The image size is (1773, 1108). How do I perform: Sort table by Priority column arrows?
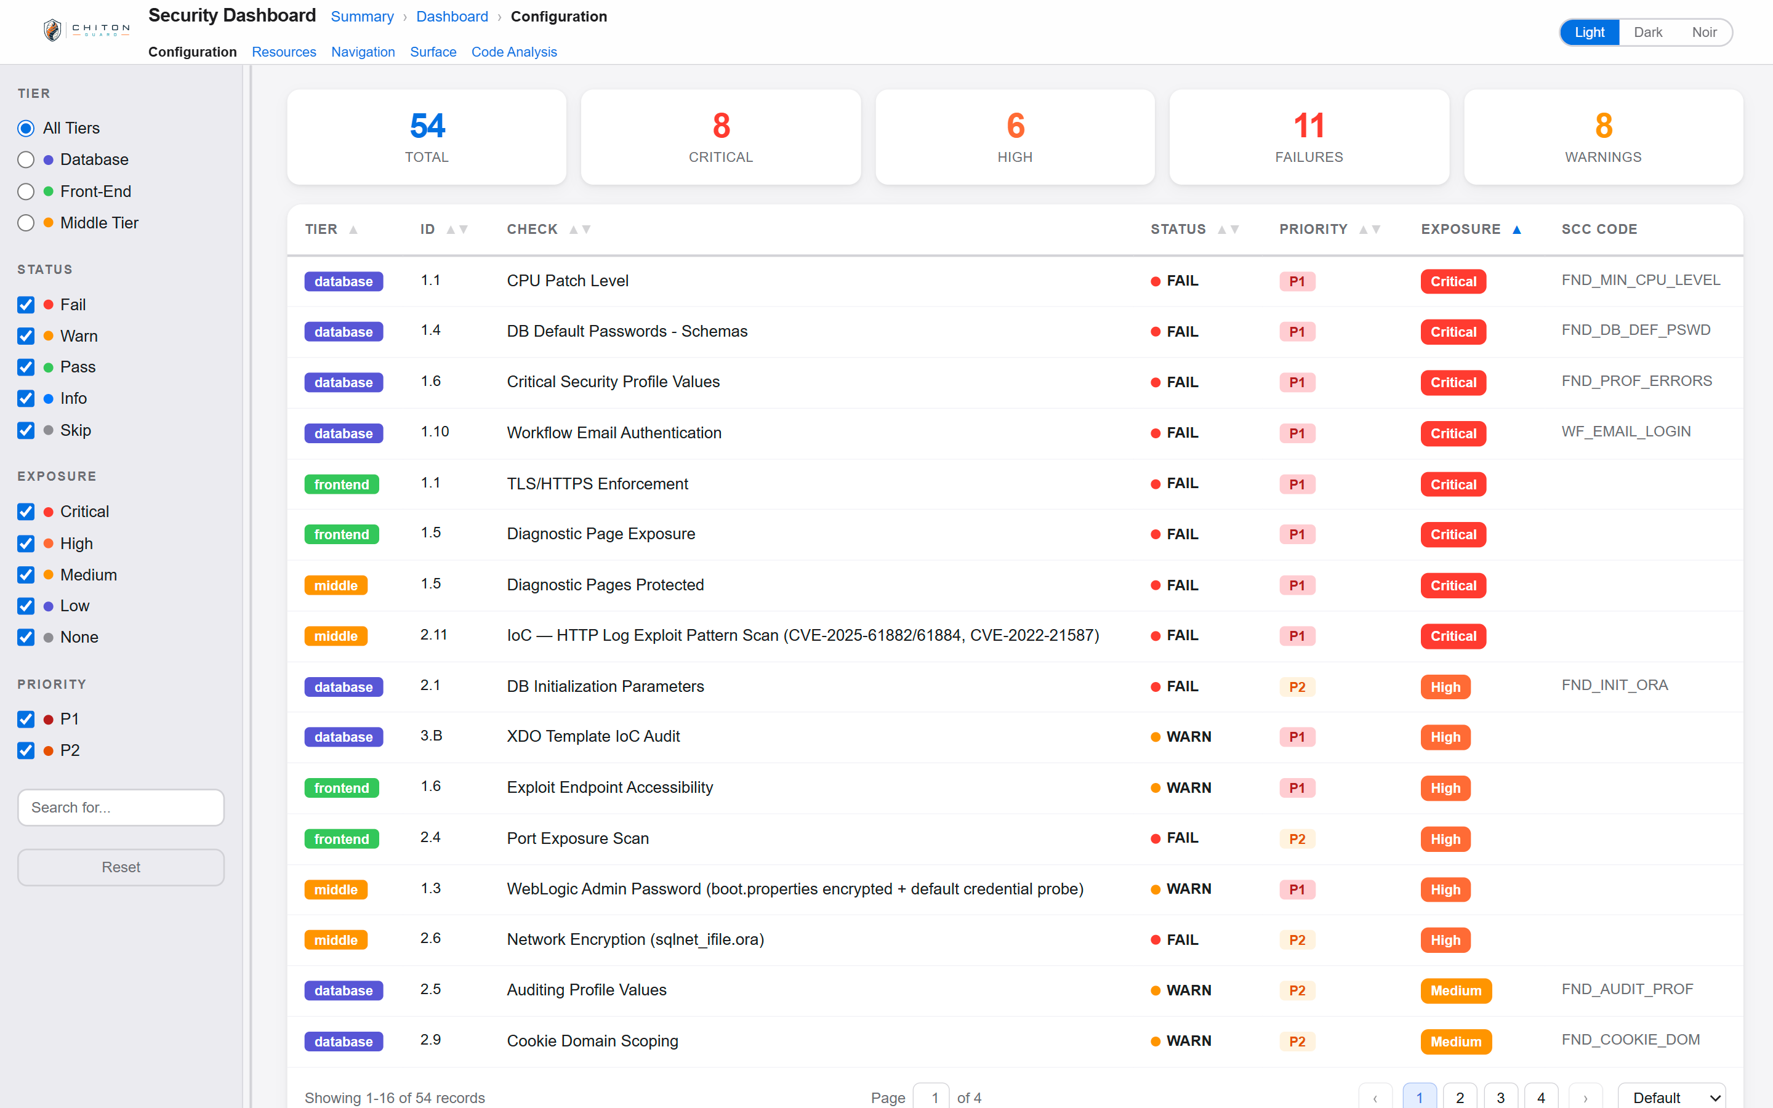click(1369, 230)
